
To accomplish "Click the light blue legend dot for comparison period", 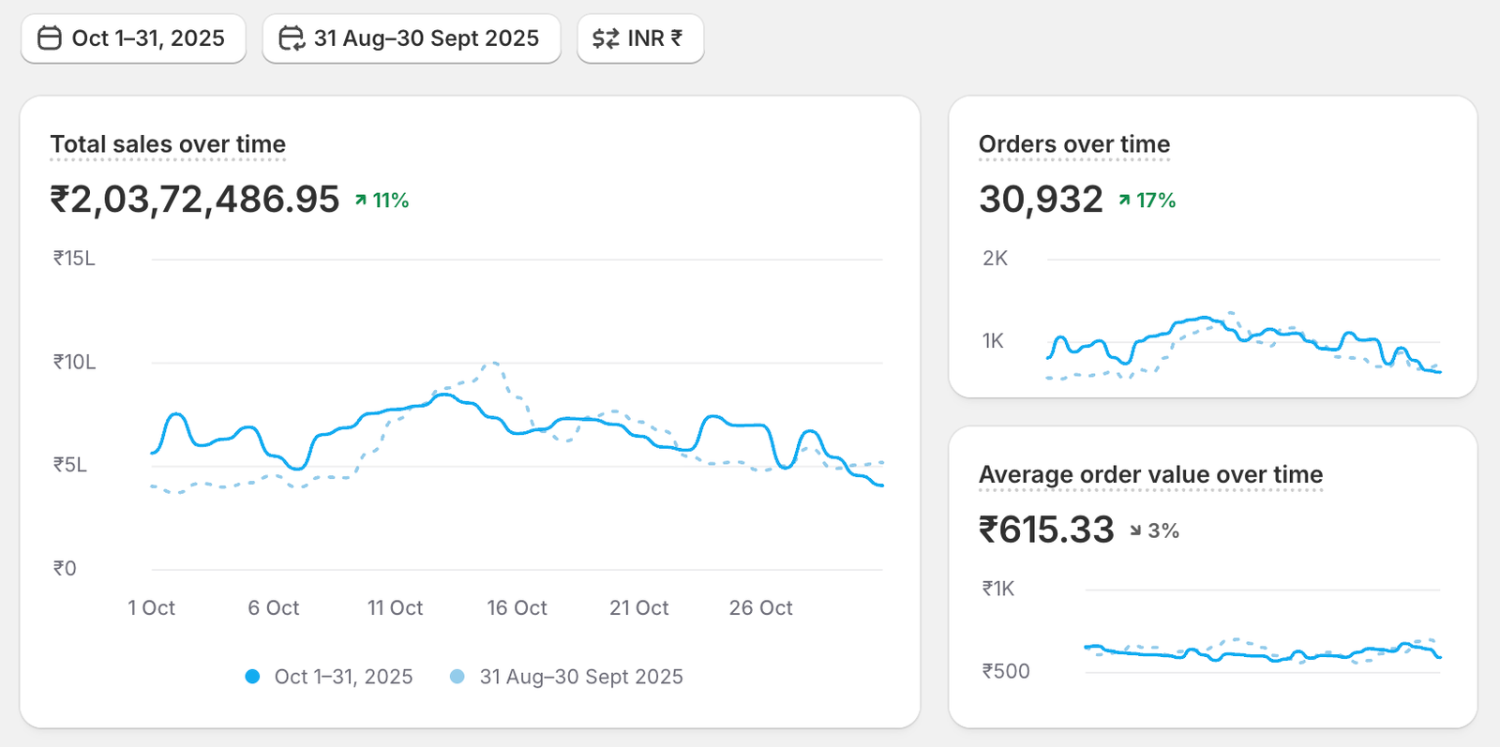I will point(457,677).
